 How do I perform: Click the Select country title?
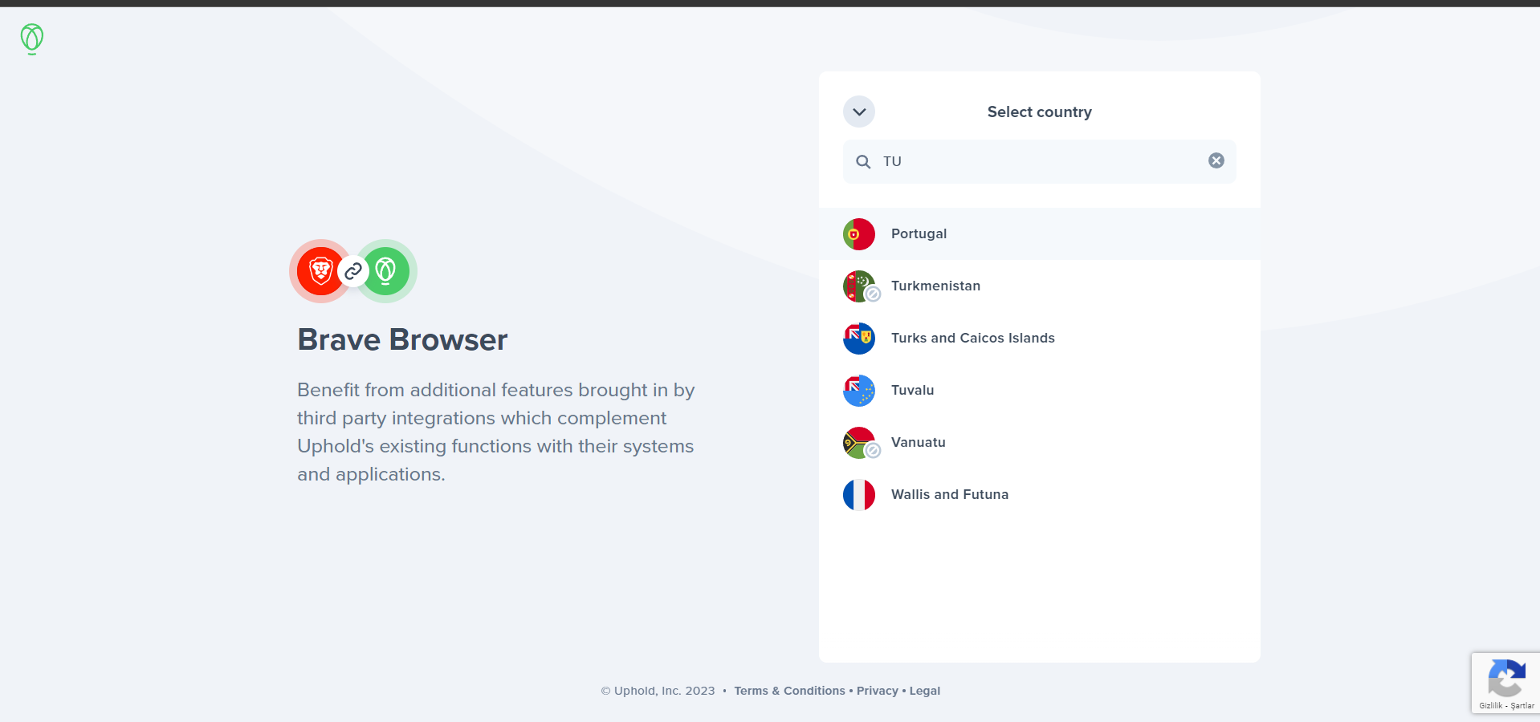1040,112
